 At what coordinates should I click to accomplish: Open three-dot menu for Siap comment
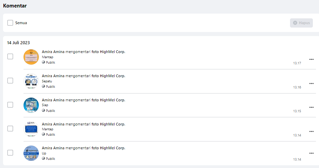[311, 107]
